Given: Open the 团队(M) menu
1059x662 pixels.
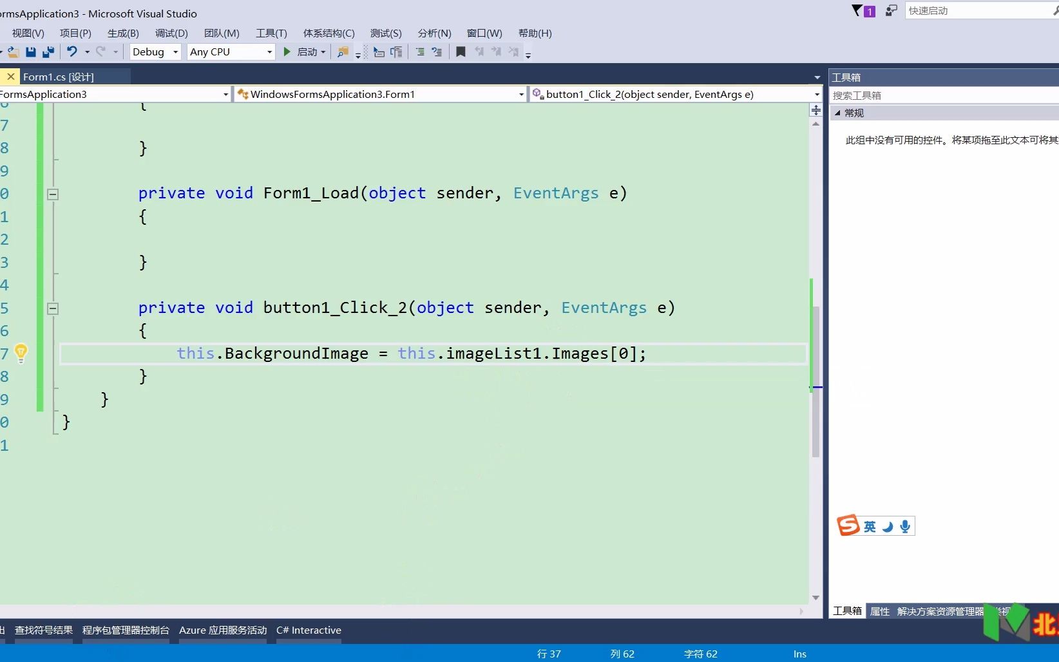Looking at the screenshot, I should point(222,33).
